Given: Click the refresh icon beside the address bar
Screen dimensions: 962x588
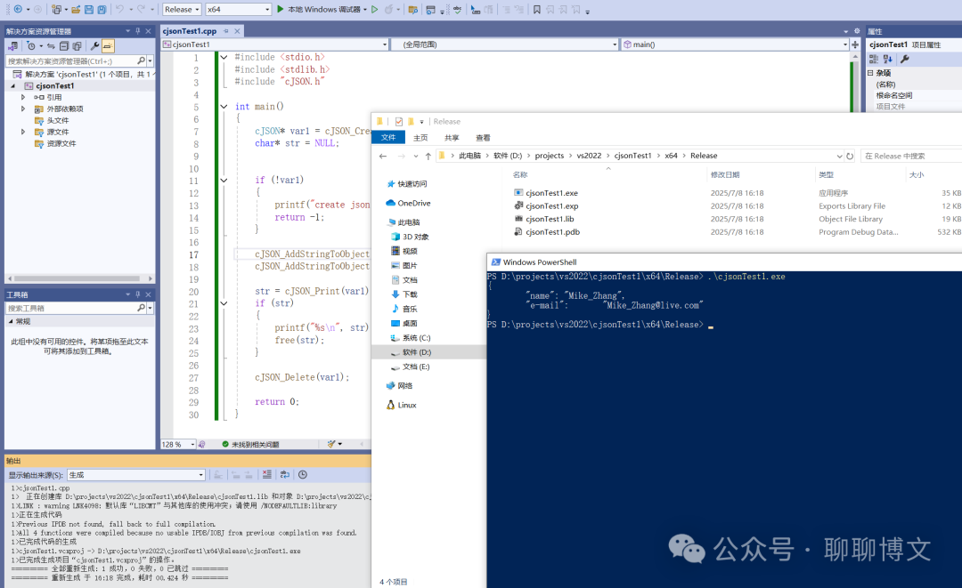Looking at the screenshot, I should click(849, 156).
